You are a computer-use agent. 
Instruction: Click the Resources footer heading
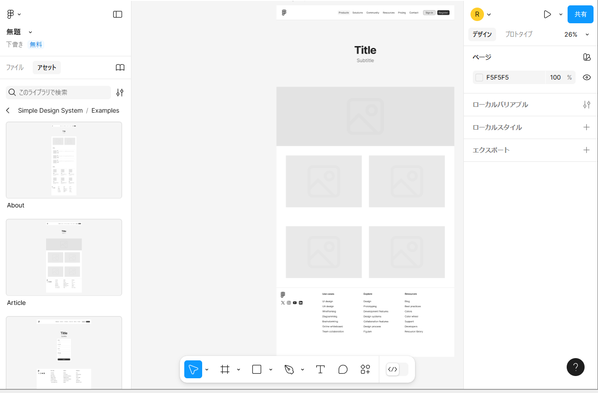click(x=411, y=294)
